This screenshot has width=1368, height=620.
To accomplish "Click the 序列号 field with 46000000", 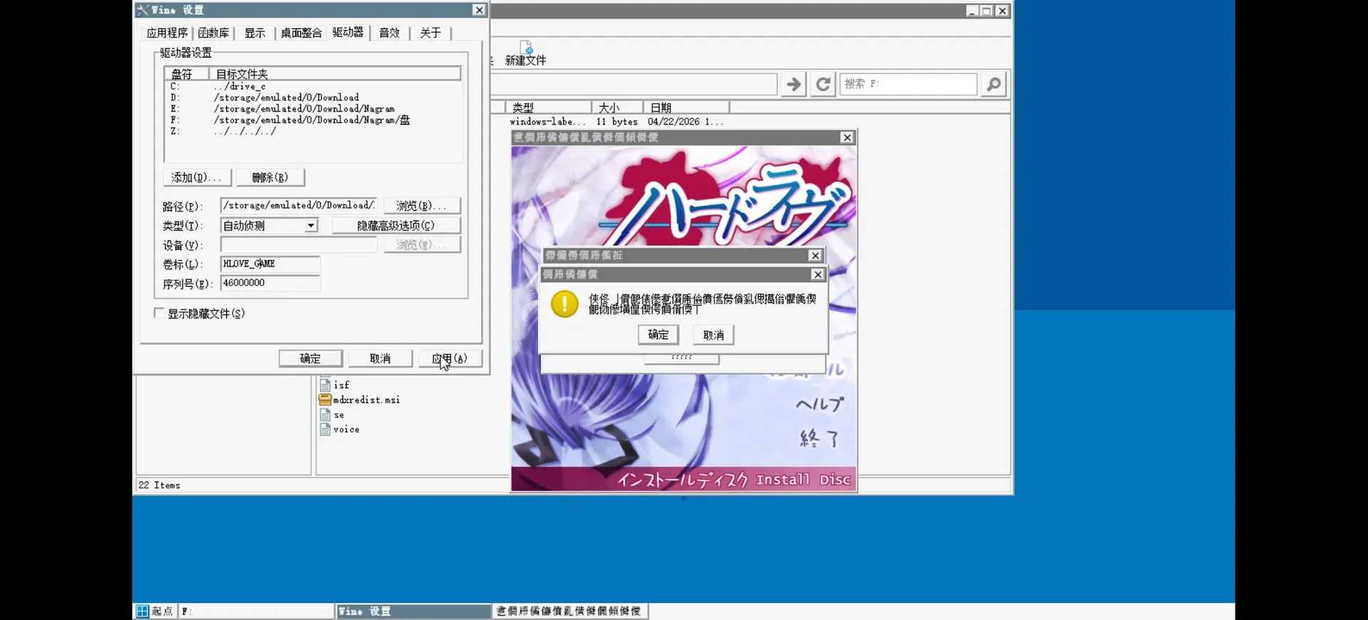I will point(270,283).
